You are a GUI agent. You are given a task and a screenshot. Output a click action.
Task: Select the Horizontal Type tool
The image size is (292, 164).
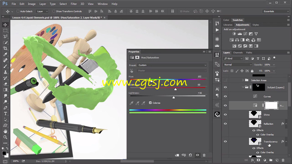point(5,114)
